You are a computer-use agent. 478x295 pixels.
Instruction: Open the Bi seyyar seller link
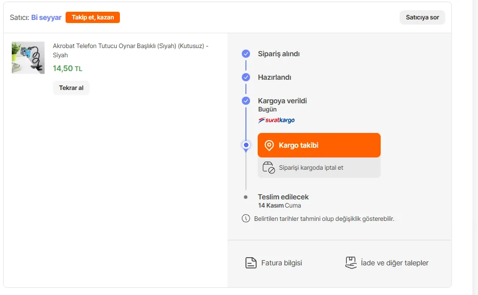[x=46, y=17]
